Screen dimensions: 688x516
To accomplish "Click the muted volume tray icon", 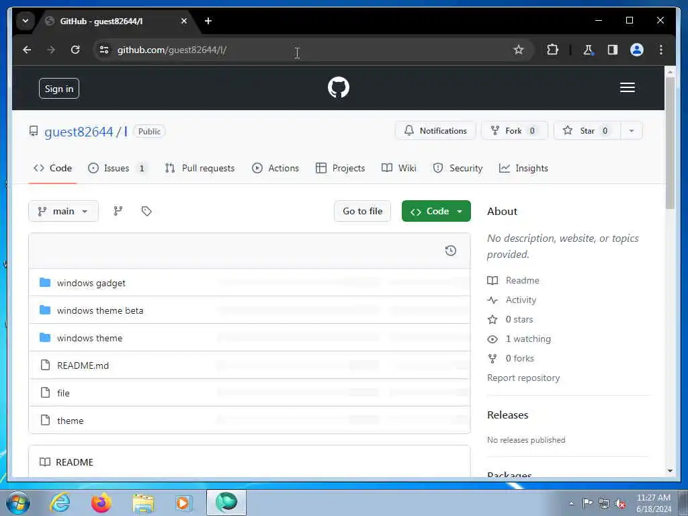I will (620, 504).
